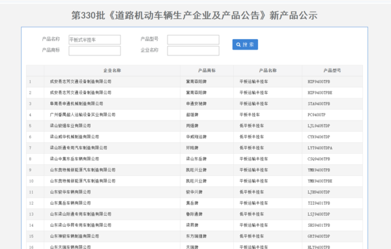This screenshot has height=249, width=391.
Task: Click row number 9 cell
Action: click(35, 170)
